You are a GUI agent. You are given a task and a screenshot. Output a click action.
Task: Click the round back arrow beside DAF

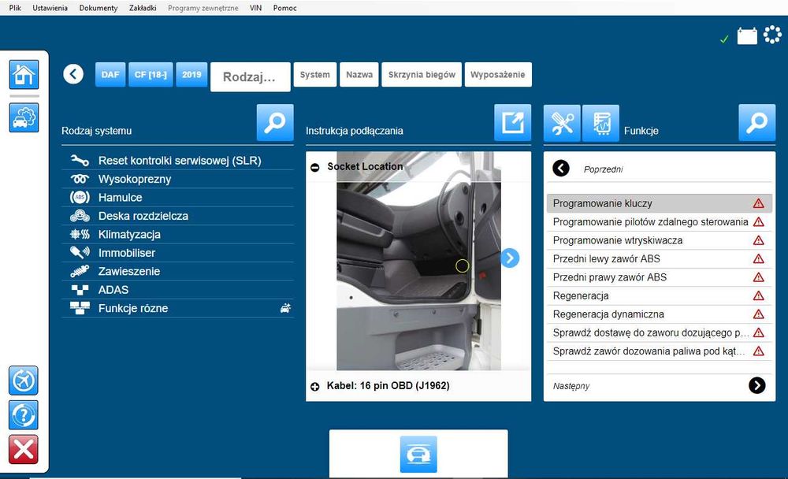(x=73, y=74)
